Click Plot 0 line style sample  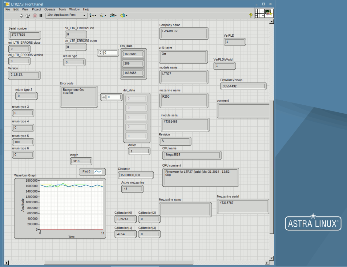click(98, 172)
